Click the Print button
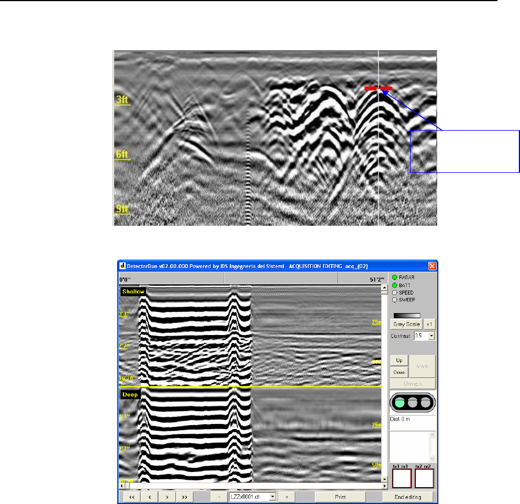Screen dimensions: 520x504 (x=340, y=497)
